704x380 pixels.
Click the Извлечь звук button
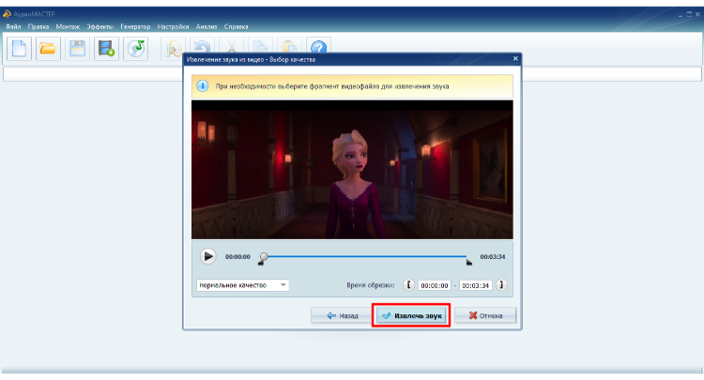[411, 316]
